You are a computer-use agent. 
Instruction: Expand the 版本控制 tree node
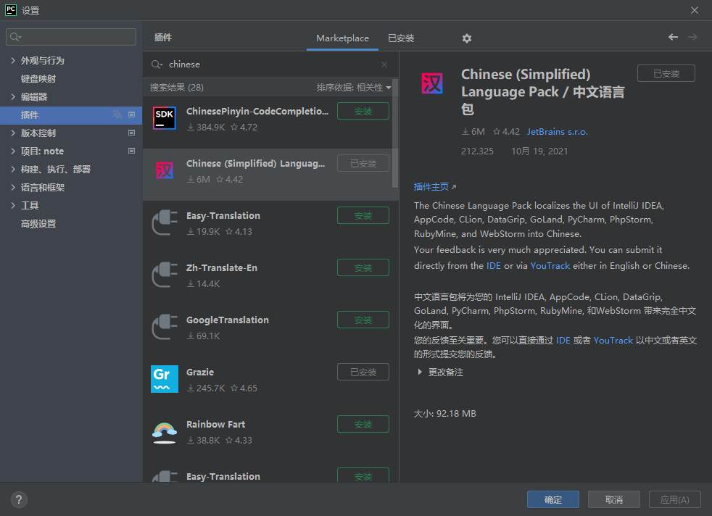(x=13, y=133)
